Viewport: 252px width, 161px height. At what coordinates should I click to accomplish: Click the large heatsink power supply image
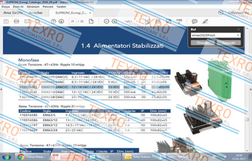coord(203,118)
